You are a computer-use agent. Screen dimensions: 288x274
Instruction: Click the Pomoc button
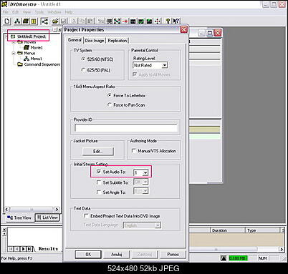[173, 254]
